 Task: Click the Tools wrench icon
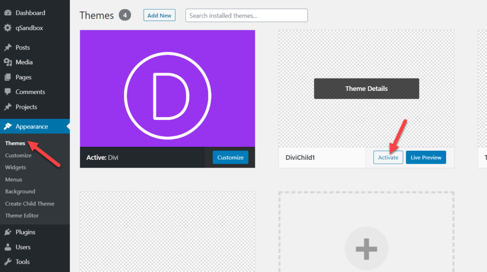[8, 262]
